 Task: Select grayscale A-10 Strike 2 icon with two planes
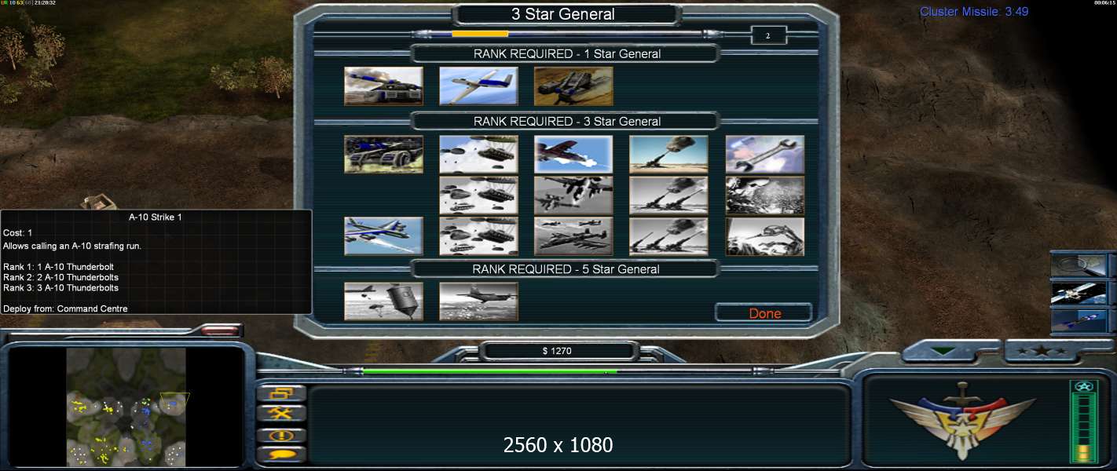click(573, 195)
